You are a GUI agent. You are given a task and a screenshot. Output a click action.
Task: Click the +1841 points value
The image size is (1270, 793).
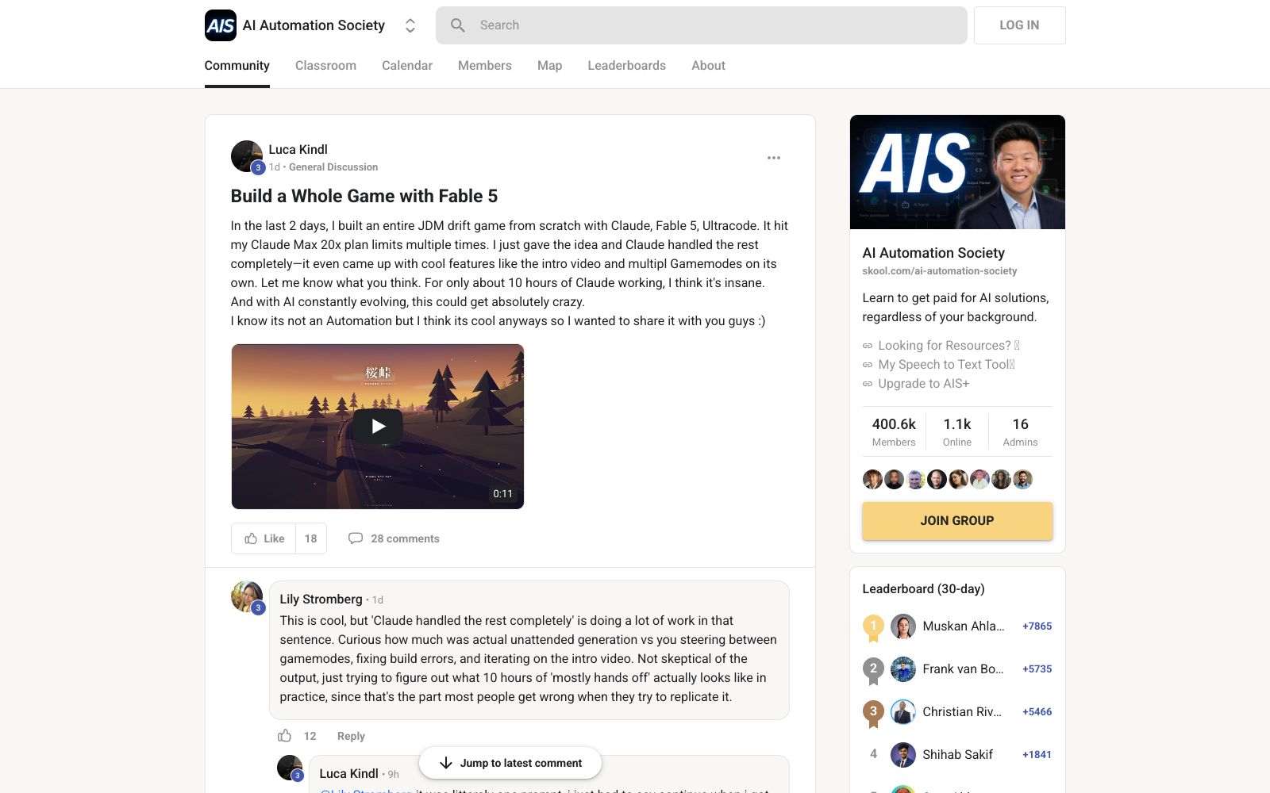tap(1037, 755)
